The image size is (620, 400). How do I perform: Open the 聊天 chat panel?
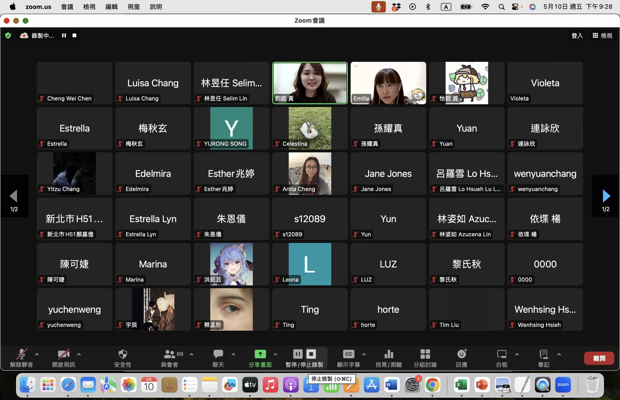pos(218,358)
